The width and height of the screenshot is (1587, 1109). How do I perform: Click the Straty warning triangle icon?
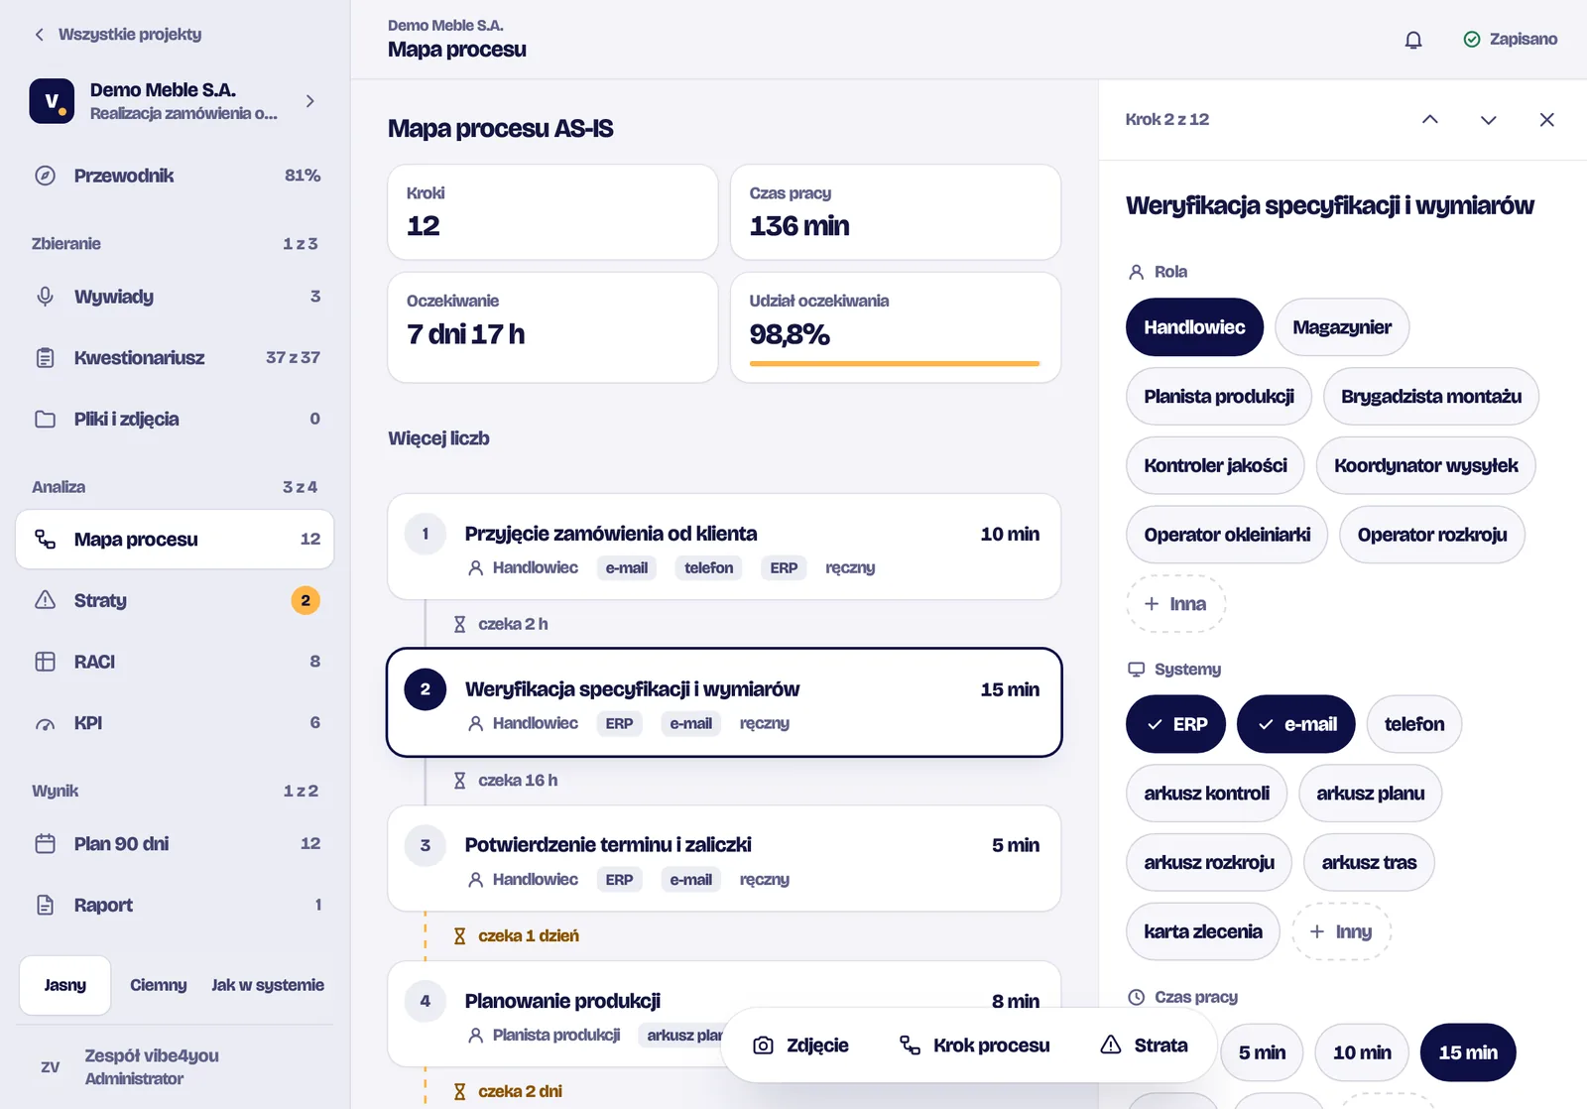tap(46, 600)
